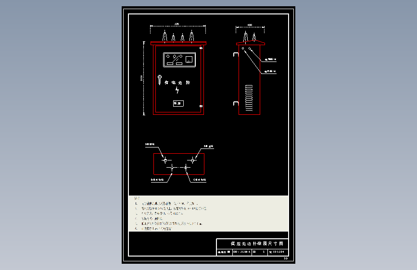Click the drawing number cell ending 101-304
The height and width of the screenshot is (270, 417).
coord(278,252)
